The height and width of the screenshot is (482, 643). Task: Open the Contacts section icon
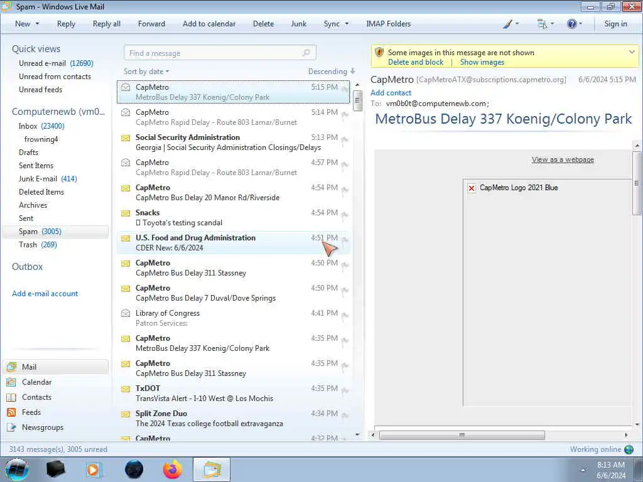(11, 397)
